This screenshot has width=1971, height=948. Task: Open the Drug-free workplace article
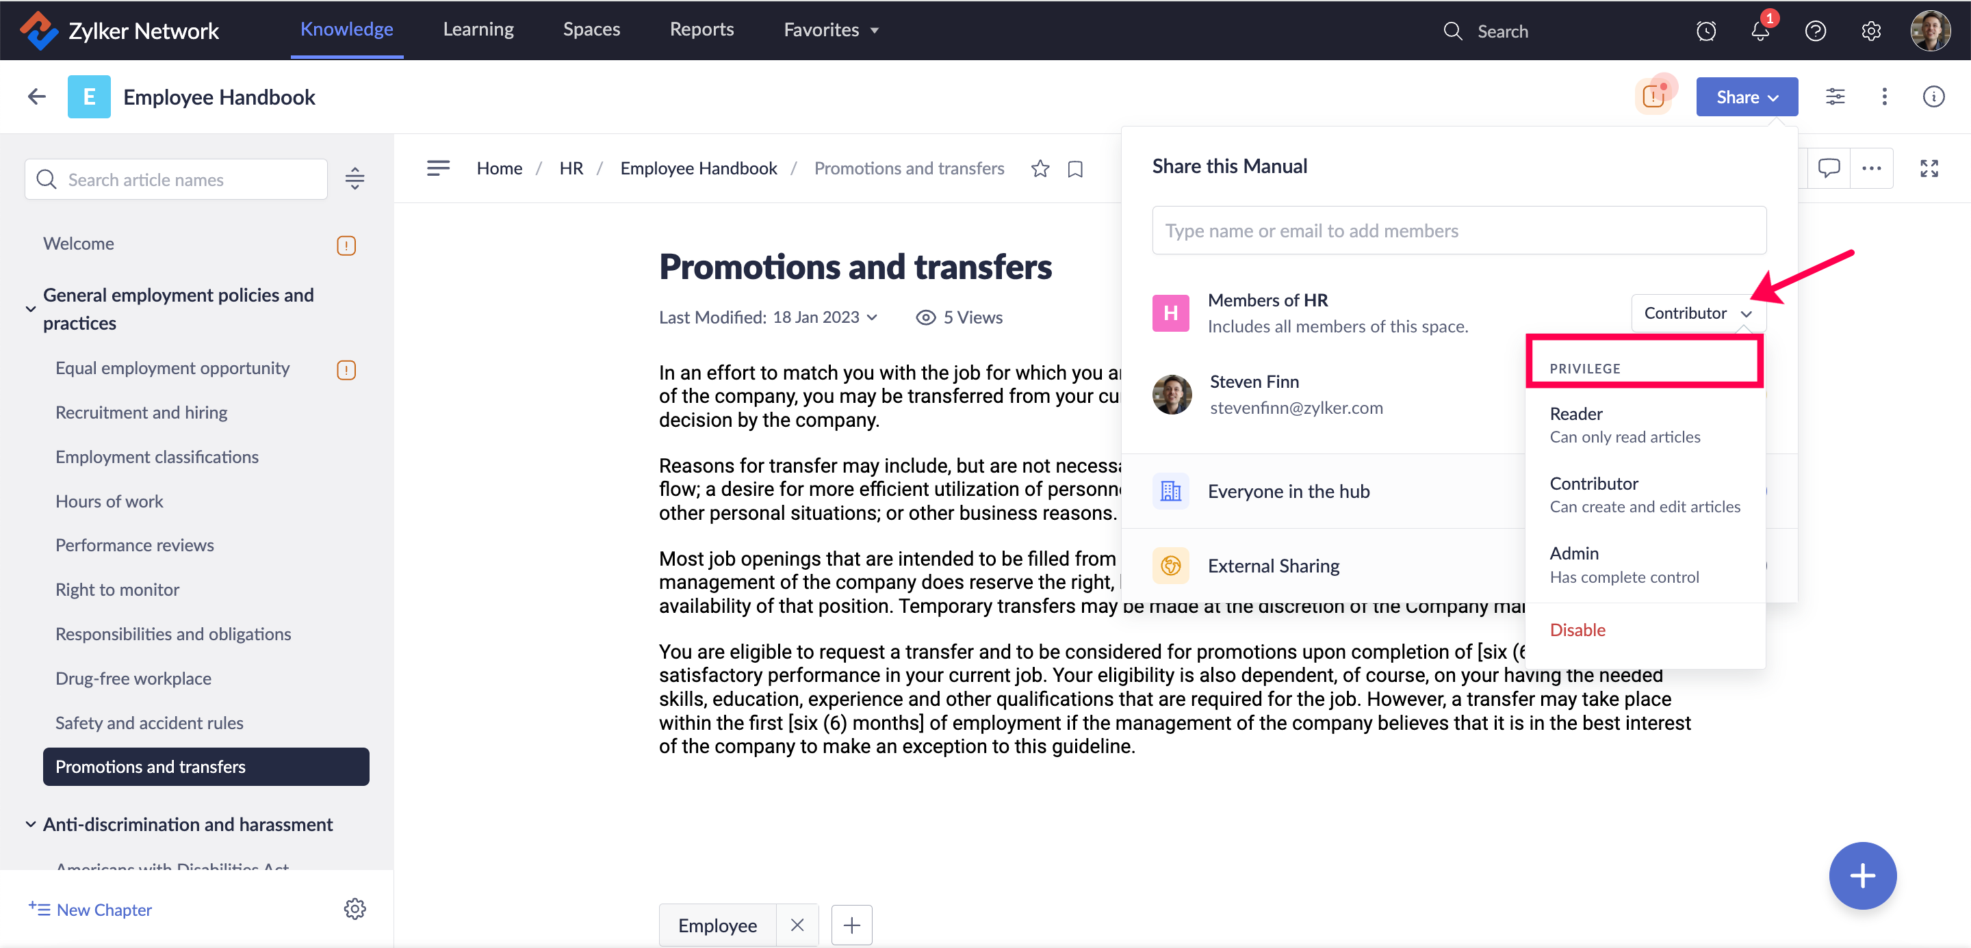point(133,678)
